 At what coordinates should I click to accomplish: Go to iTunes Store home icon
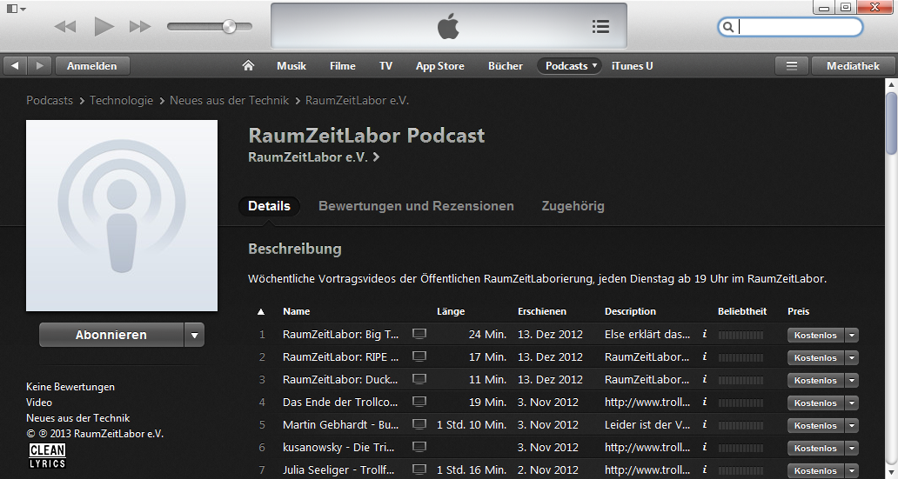click(248, 66)
